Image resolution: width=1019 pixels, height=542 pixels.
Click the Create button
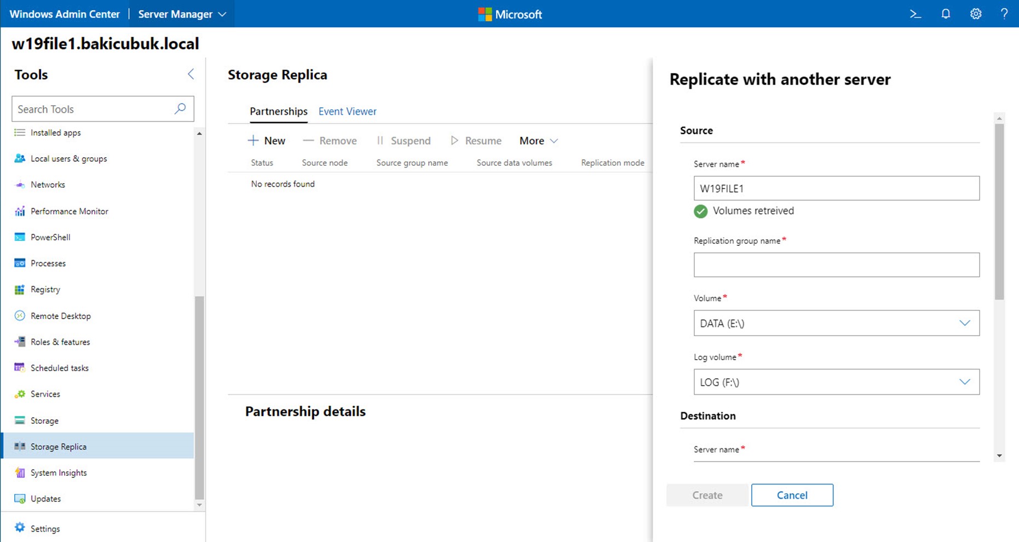point(707,495)
